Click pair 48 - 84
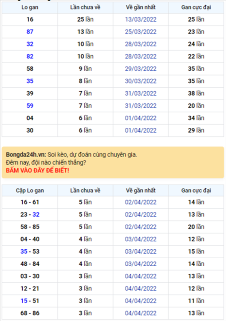Image resolution: width=226 pixels, height=321 pixels. point(30,264)
